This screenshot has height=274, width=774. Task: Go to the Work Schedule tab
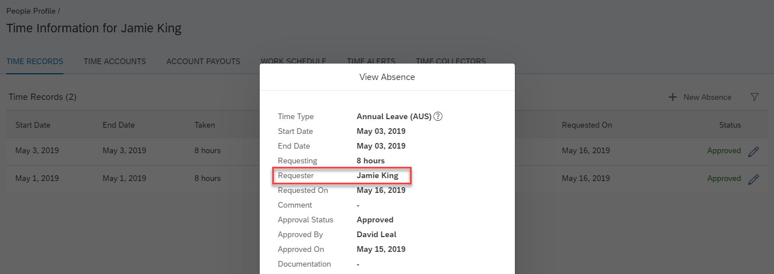click(x=293, y=61)
